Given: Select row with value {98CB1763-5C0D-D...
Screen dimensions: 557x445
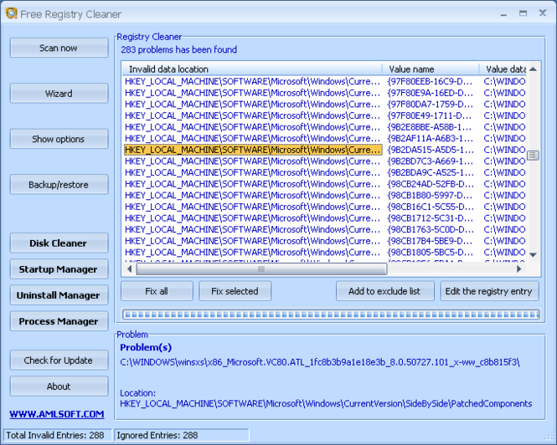Looking at the screenshot, I should pyautogui.click(x=324, y=229).
